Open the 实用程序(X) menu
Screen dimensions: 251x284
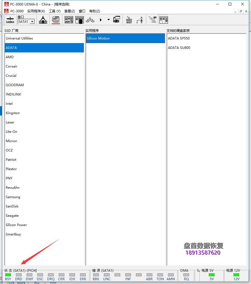[36, 11]
